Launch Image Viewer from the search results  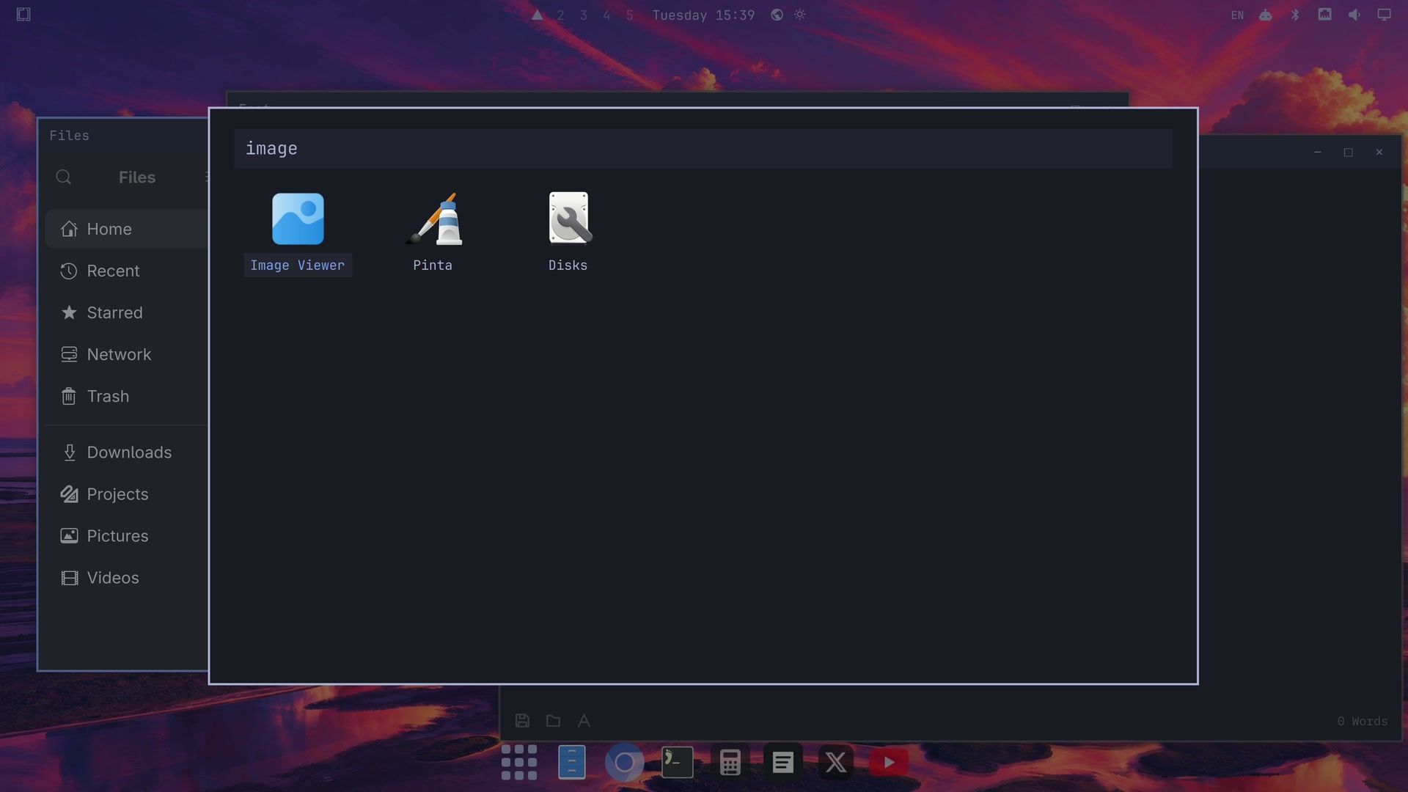[298, 232]
